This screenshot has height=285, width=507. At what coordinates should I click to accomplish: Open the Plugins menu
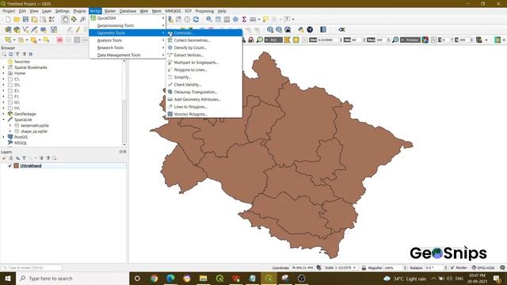(79, 11)
